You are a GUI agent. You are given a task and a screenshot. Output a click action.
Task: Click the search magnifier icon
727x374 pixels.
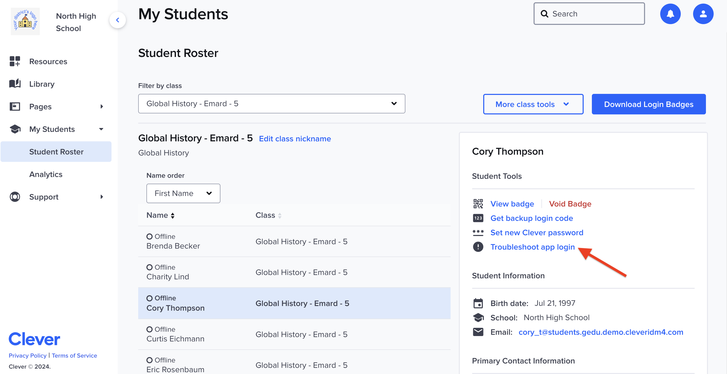click(x=544, y=14)
